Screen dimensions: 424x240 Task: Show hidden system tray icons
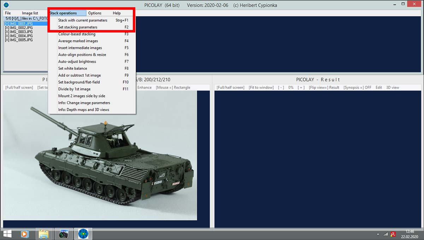(378, 234)
